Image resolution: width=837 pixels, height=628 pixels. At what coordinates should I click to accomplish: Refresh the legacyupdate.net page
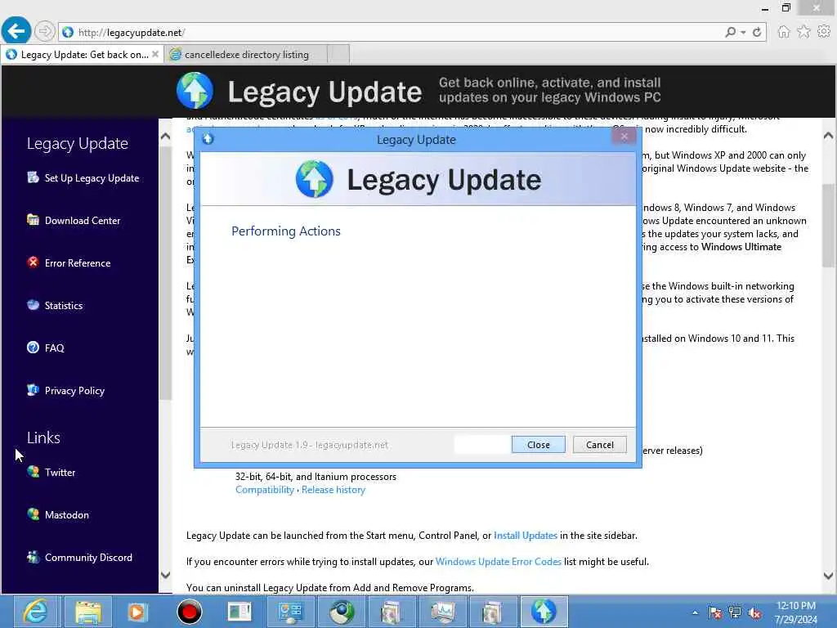[757, 33]
